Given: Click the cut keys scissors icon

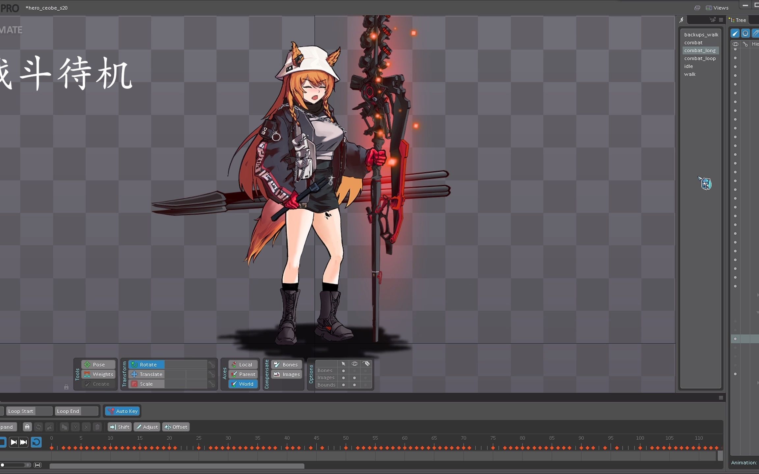Looking at the screenshot, I should (75, 427).
